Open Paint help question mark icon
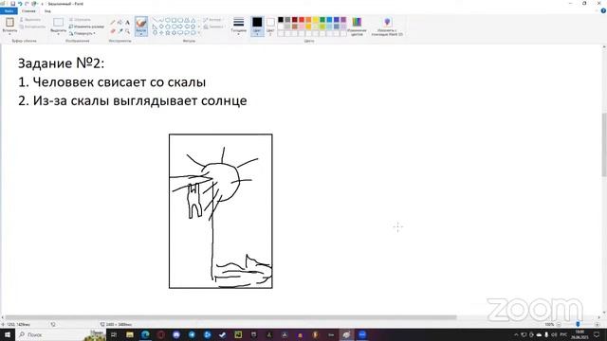The image size is (607, 341). (x=603, y=10)
